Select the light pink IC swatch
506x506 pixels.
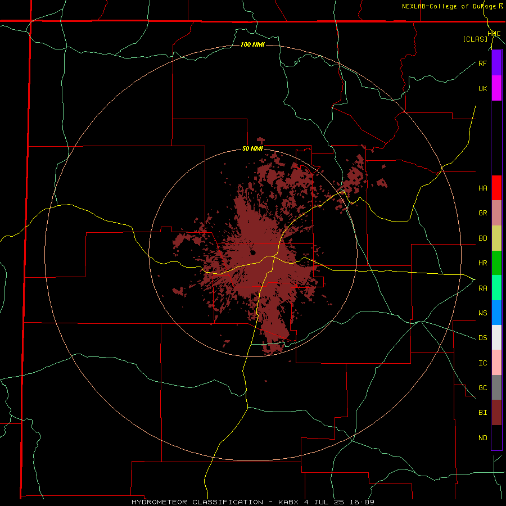pyautogui.click(x=496, y=363)
